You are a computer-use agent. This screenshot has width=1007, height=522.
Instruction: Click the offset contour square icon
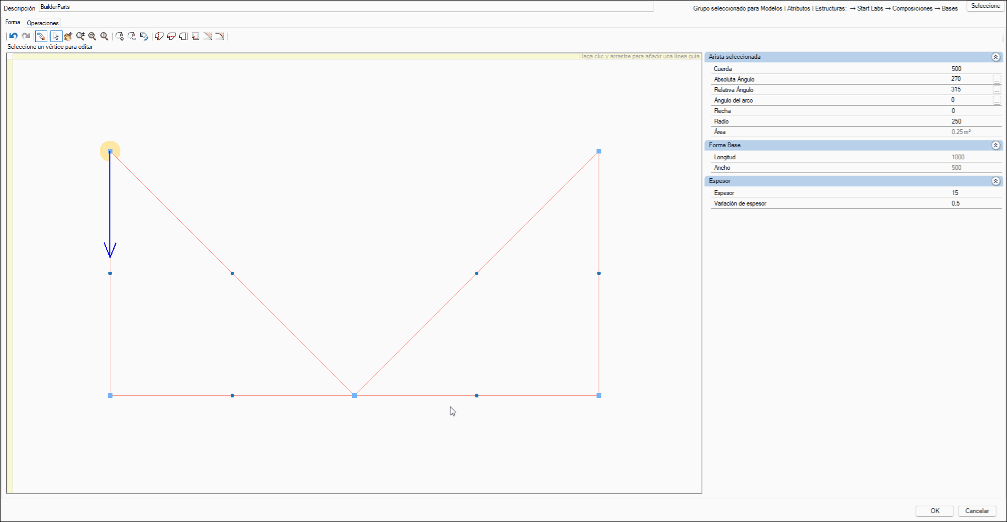[196, 36]
